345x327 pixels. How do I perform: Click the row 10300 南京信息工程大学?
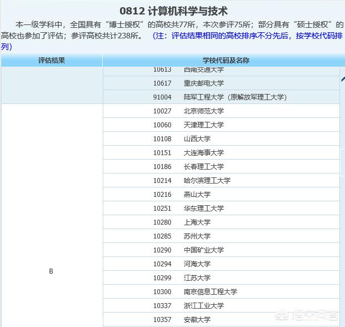(x=221, y=291)
